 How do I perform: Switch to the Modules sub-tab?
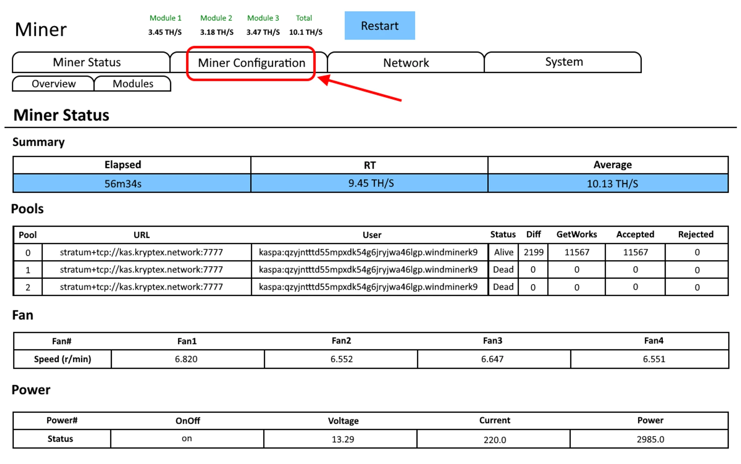133,84
